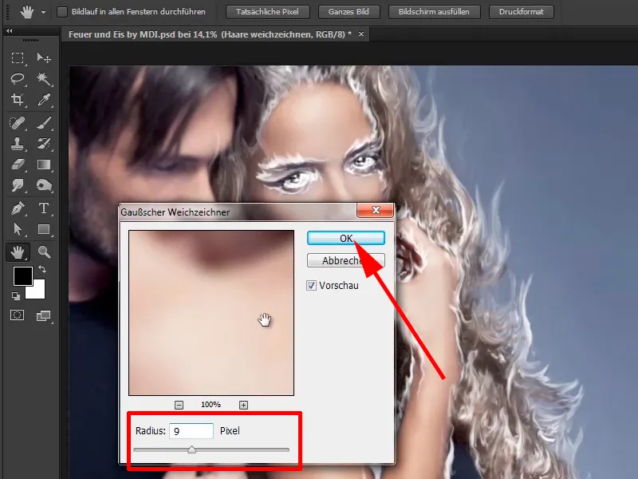
Task: Cancel the dialog with Abbrechen
Action: pyautogui.click(x=346, y=261)
